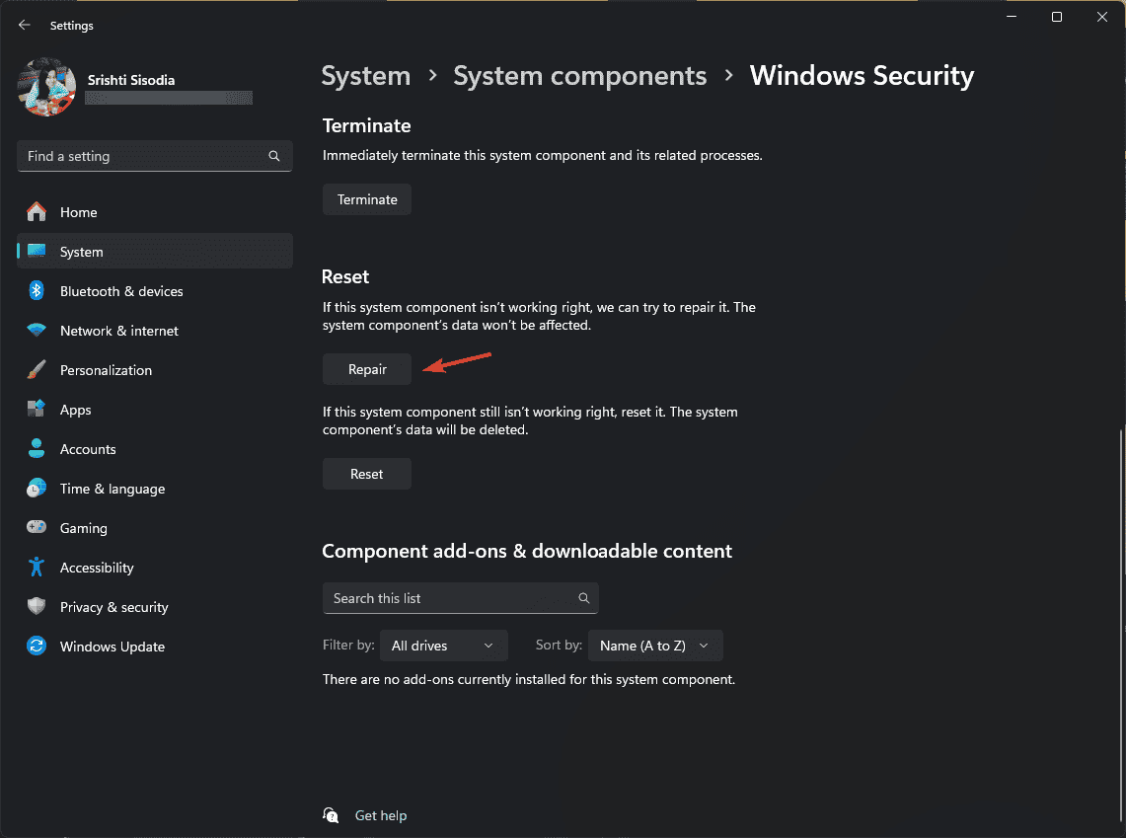
Task: Close the Settings window
Action: click(1102, 17)
